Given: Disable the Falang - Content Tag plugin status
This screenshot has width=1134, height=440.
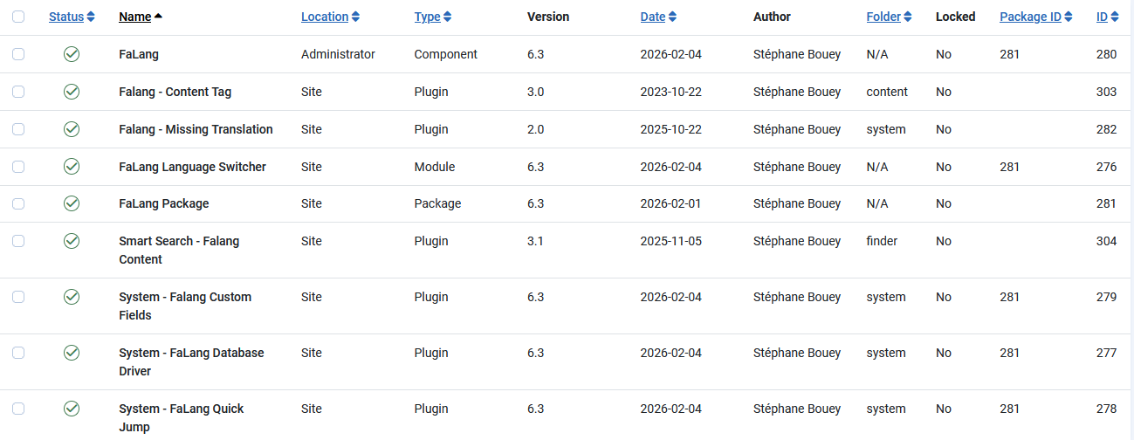Looking at the screenshot, I should click(72, 92).
